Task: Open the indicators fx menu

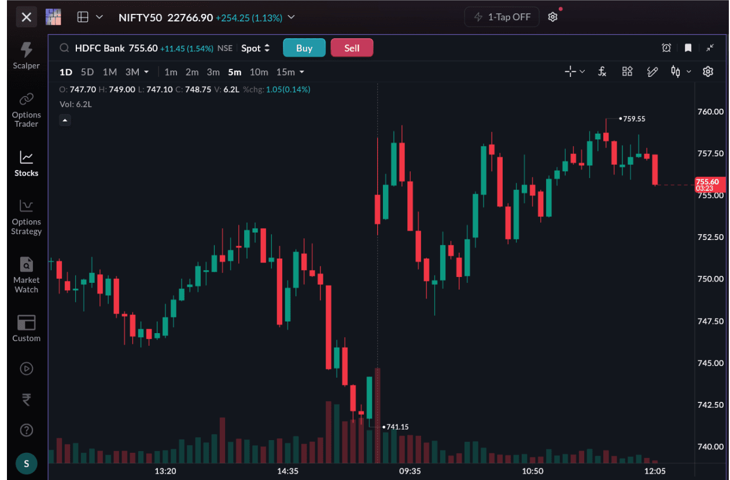Action: pyautogui.click(x=602, y=72)
